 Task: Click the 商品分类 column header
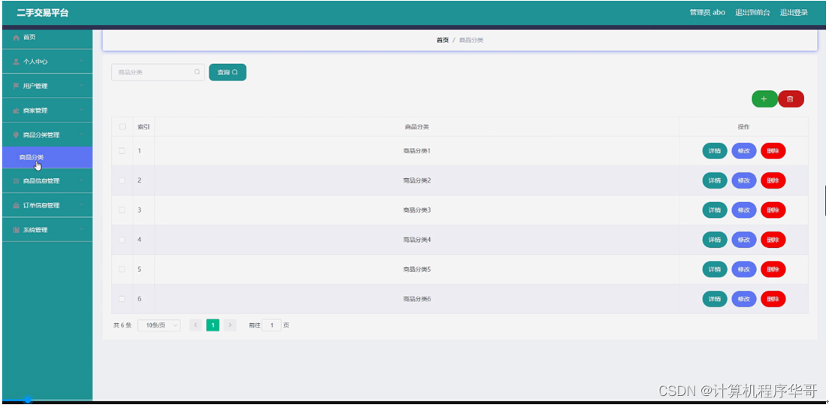tap(416, 127)
